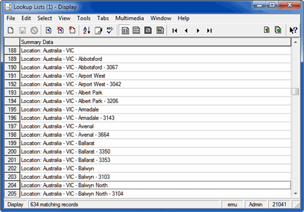Click 'Airport West - 3042' row
The height and width of the screenshot is (212, 304).
[156, 84]
